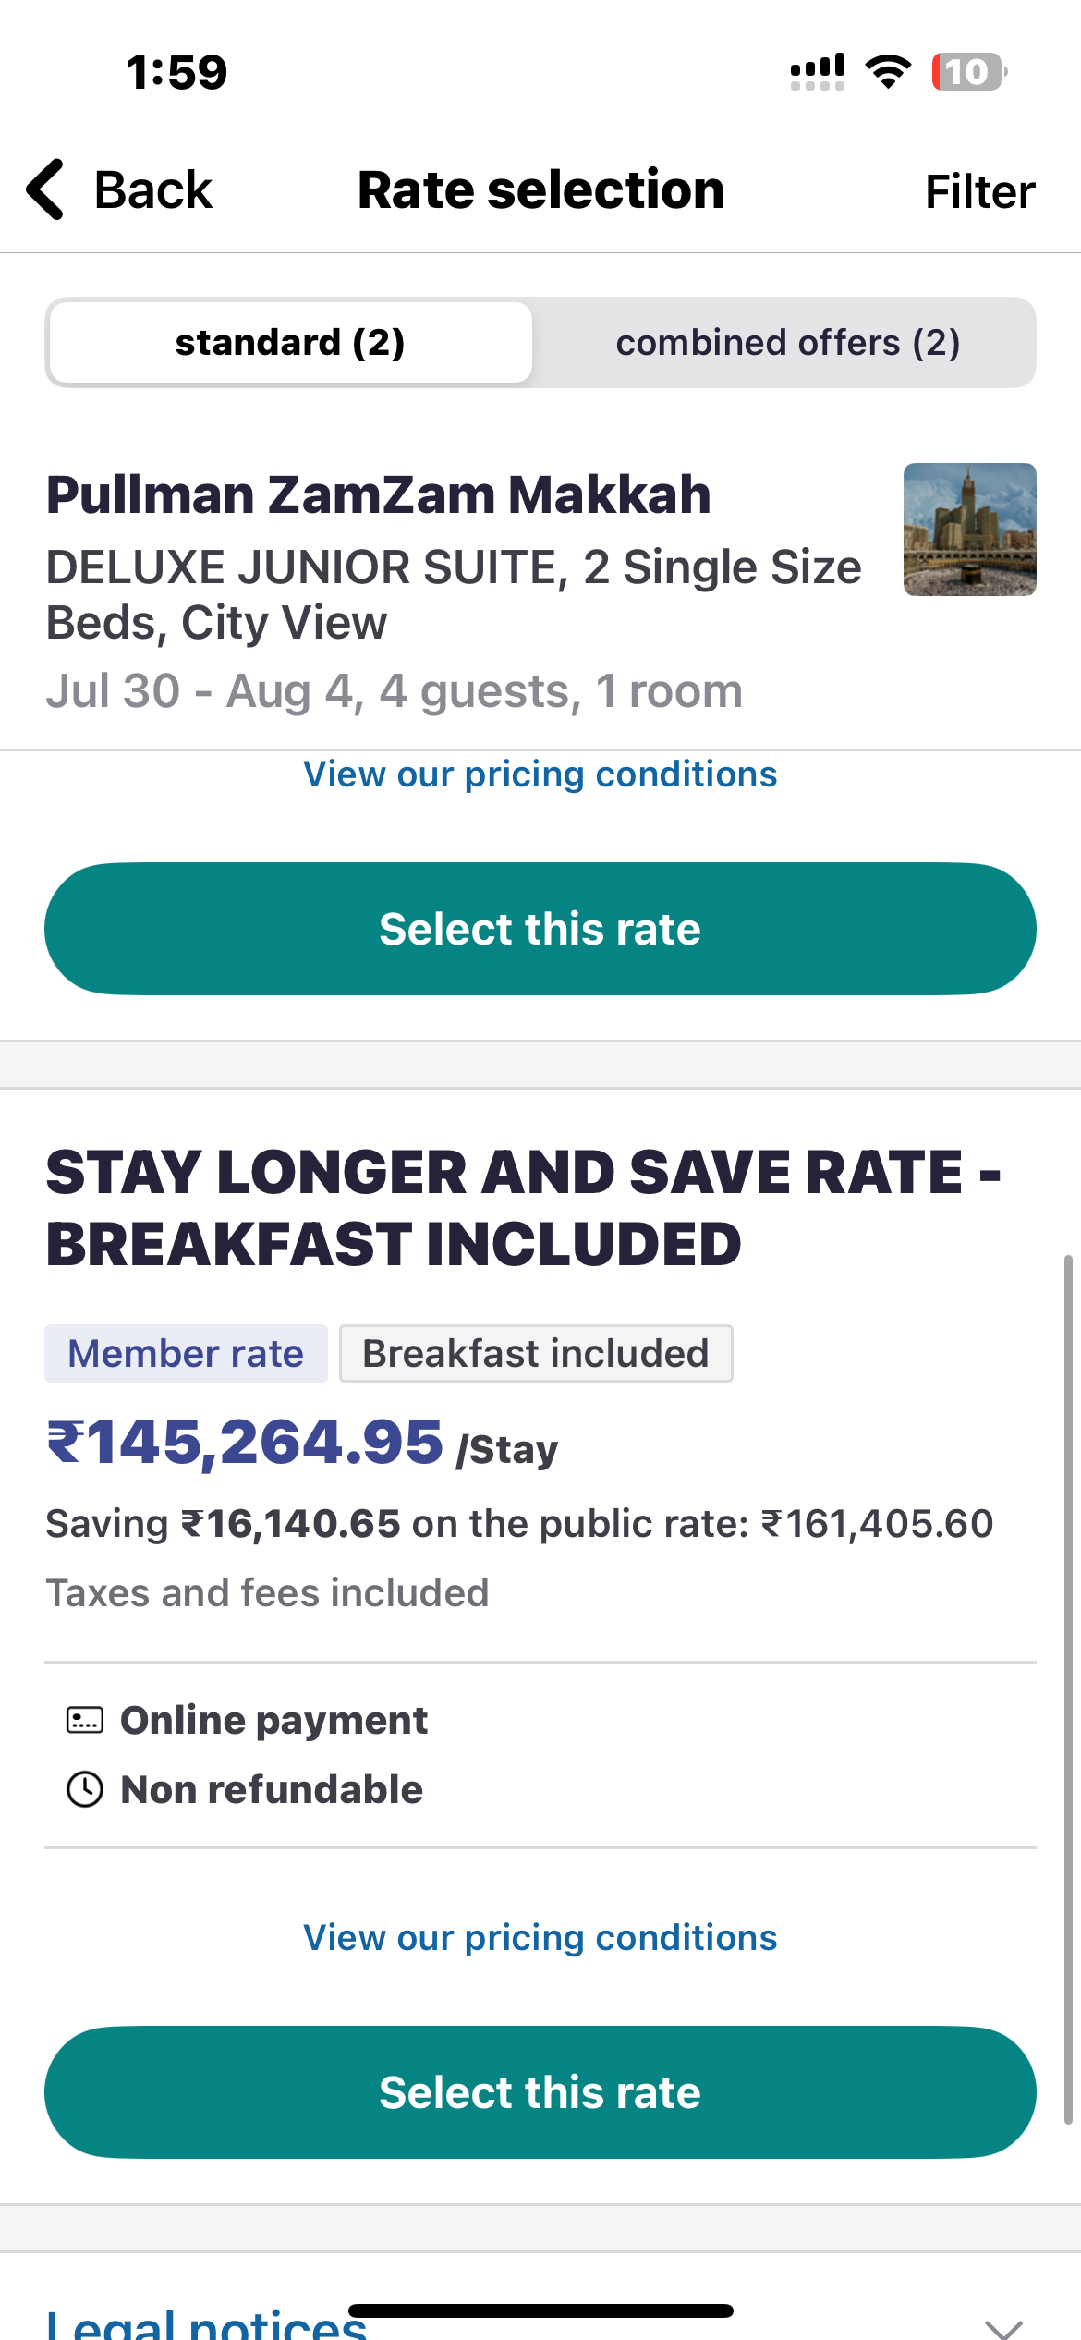The height and width of the screenshot is (2340, 1081).
Task: Switch to combined offers (2) tab
Action: click(x=788, y=343)
